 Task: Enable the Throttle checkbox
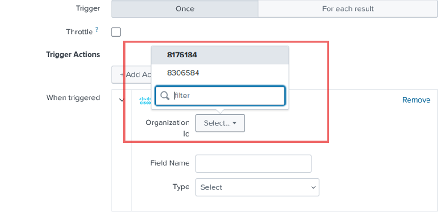116,32
